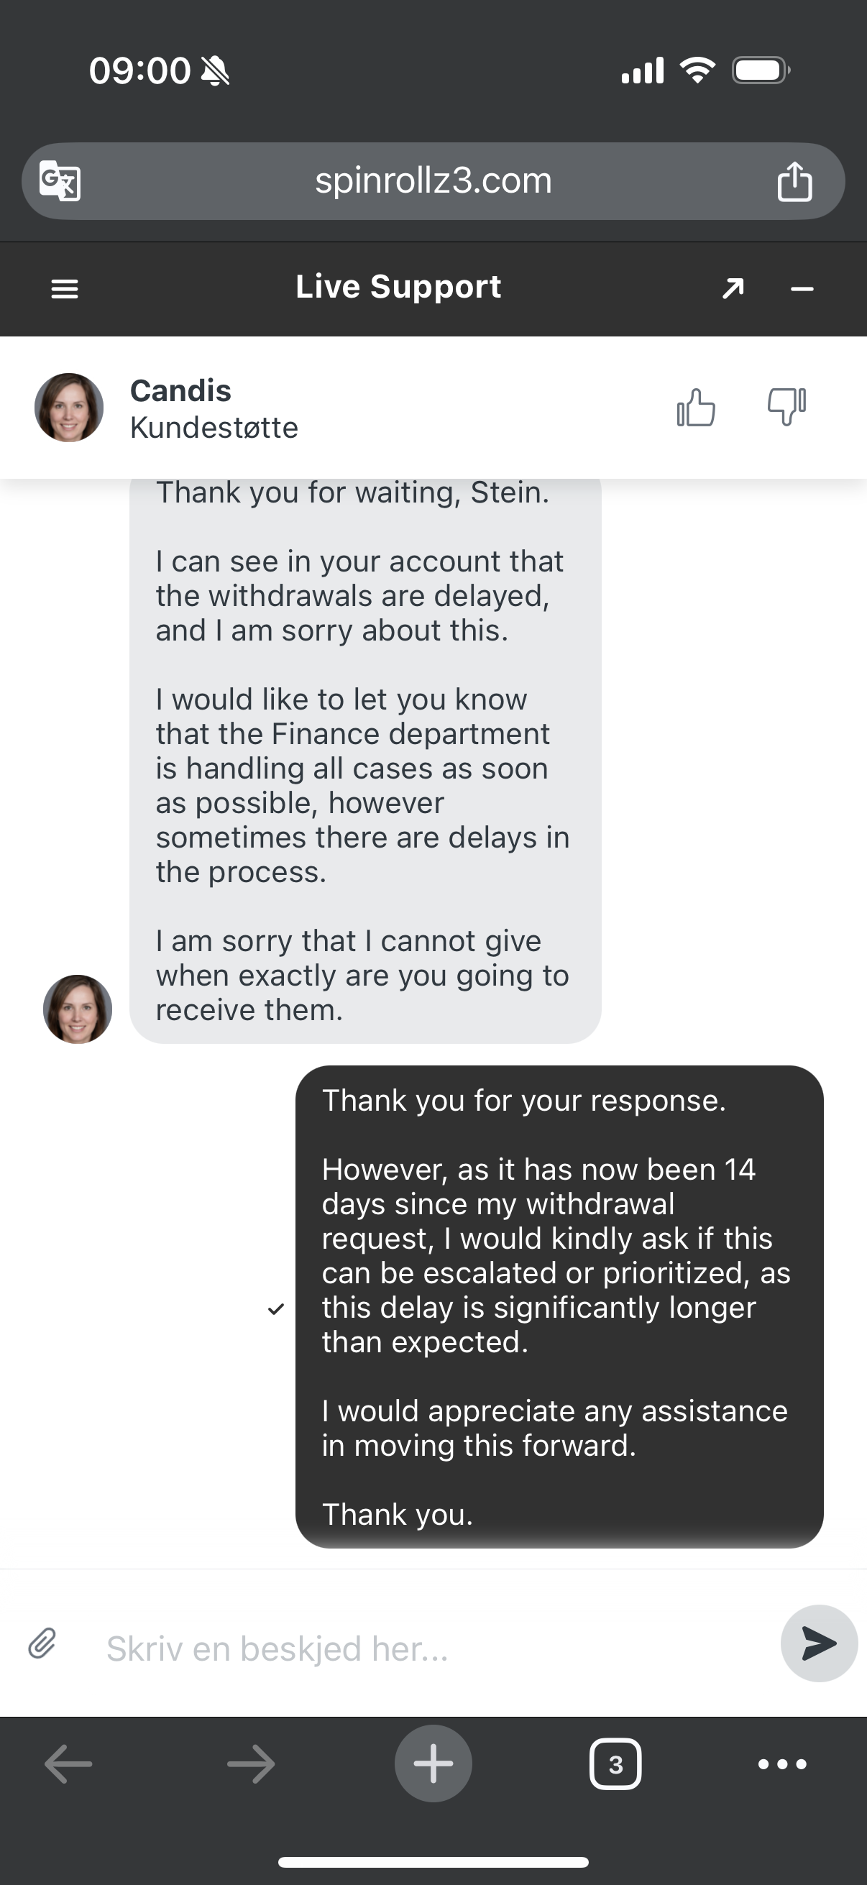Rate the agent with thumbs up

tap(696, 407)
